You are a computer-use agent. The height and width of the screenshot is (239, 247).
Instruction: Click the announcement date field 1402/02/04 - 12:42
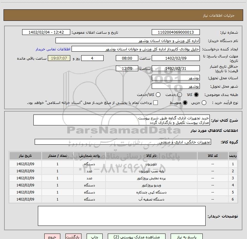46,32
